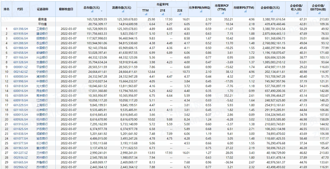Select 建设银行 market cap value 151,756,663.33
The height and width of the screenshot is (169, 330).
(x=97, y=34)
